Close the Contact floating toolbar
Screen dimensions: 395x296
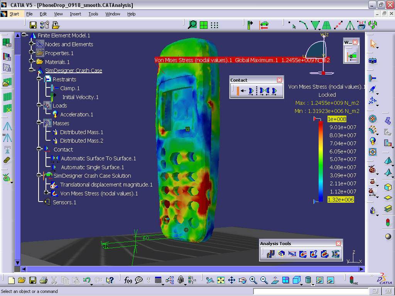[x=279, y=80]
